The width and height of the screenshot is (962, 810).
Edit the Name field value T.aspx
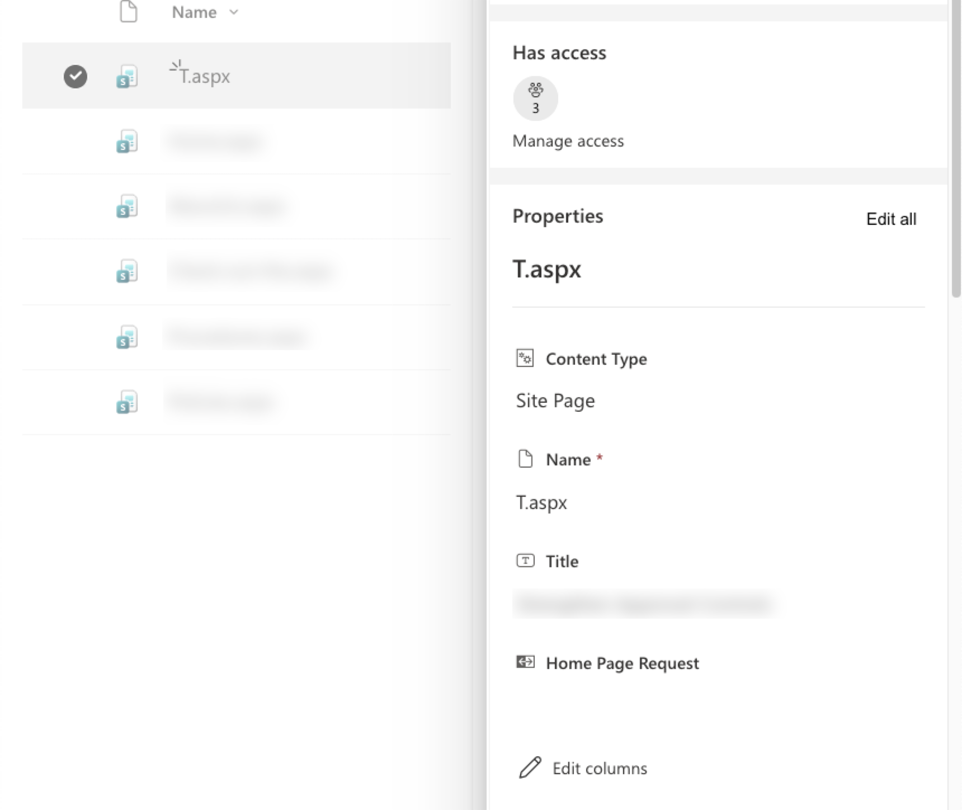point(541,502)
